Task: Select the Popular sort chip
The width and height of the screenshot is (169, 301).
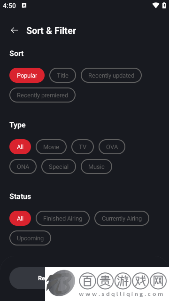Action: (x=27, y=75)
